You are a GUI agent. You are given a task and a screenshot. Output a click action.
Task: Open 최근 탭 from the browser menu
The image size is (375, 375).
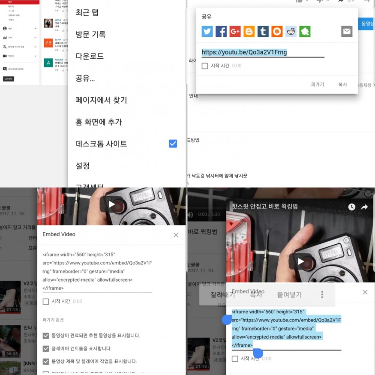point(87,12)
